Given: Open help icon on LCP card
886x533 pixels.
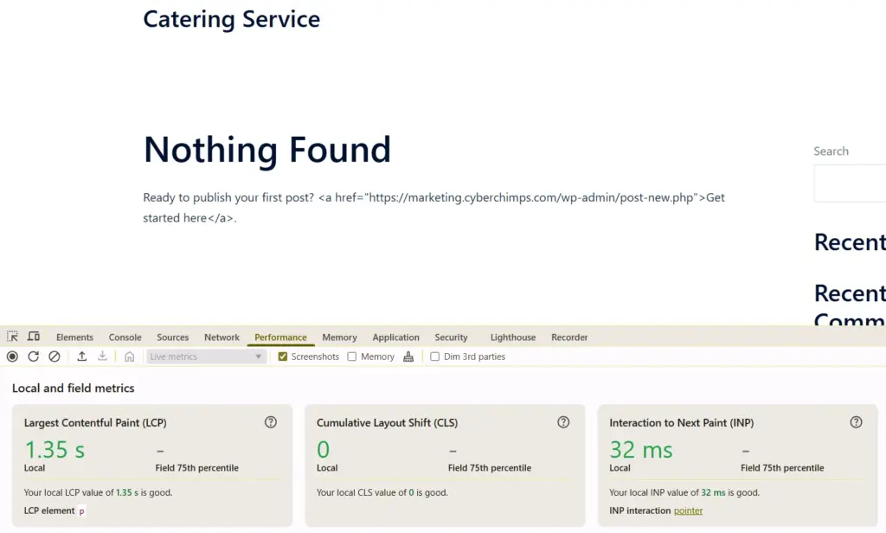Looking at the screenshot, I should (271, 422).
